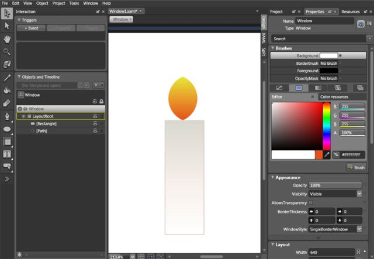Screen dimensions: 374x259
Task: Switch to the Split view tab
Action: (264, 52)
